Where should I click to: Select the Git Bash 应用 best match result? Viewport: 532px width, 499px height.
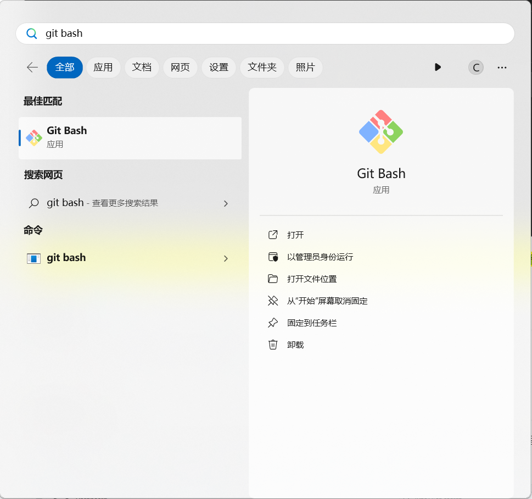pyautogui.click(x=130, y=138)
